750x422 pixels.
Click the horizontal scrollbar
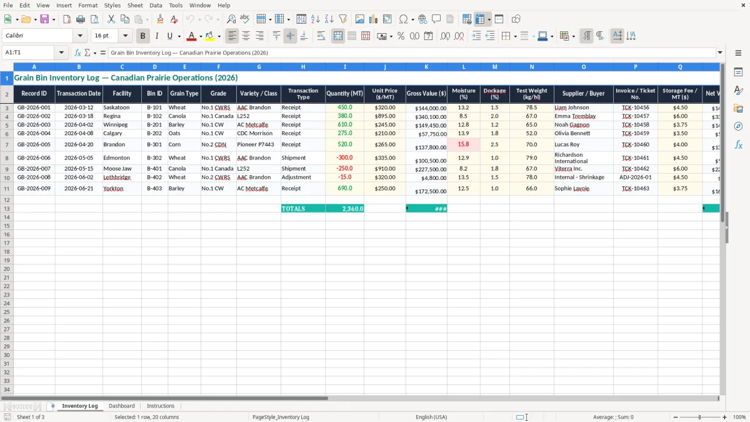[359, 398]
